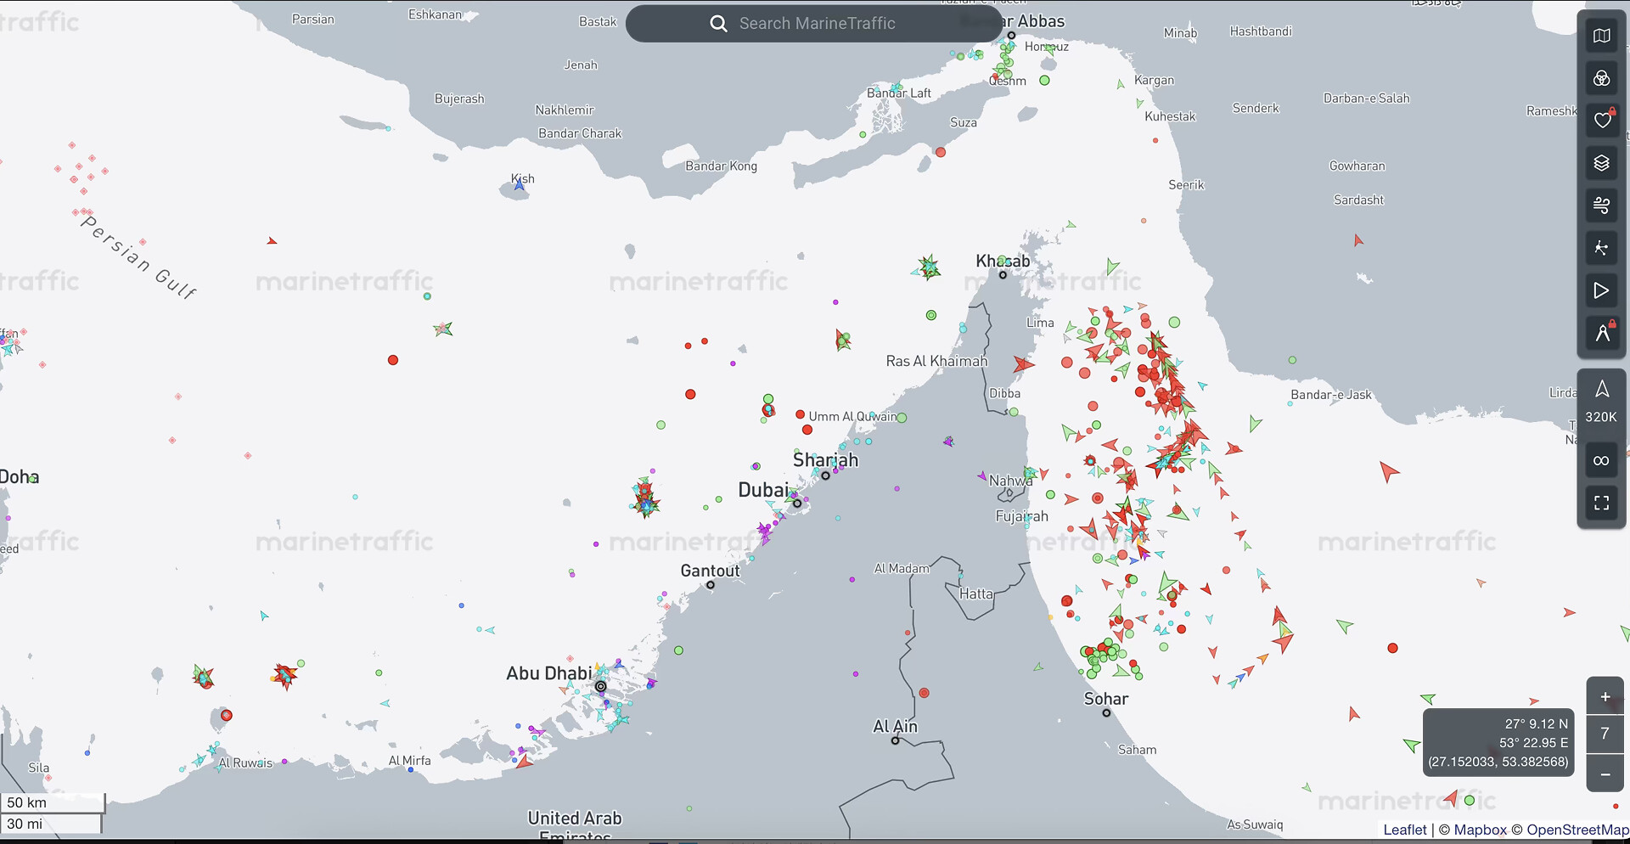Click the coordinates display box

(1498, 743)
